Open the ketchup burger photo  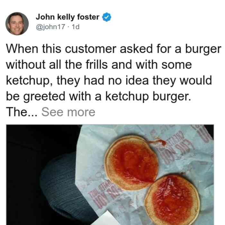tap(110, 175)
